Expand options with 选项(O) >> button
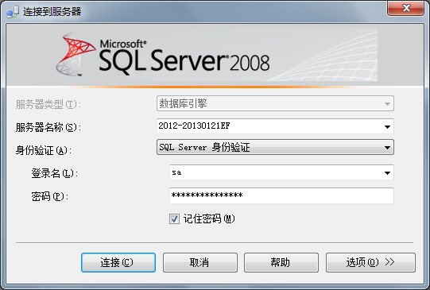The image size is (430, 290). [370, 262]
